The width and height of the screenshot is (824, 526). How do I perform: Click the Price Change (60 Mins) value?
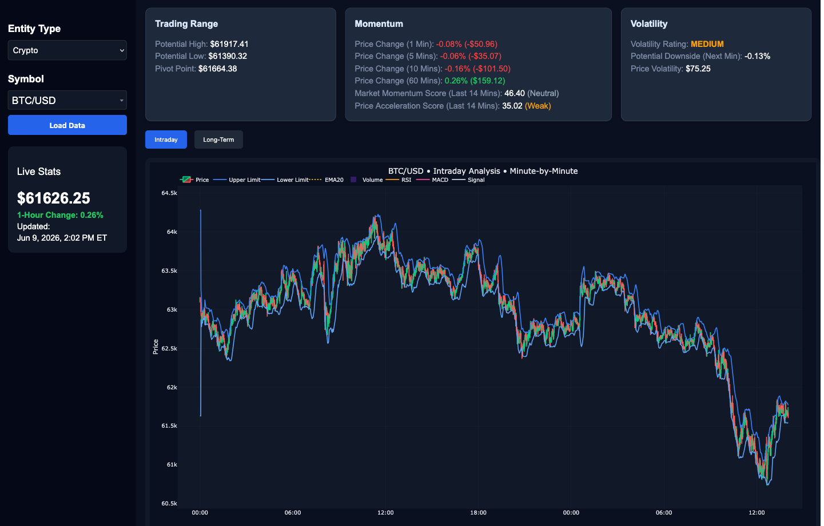click(475, 81)
